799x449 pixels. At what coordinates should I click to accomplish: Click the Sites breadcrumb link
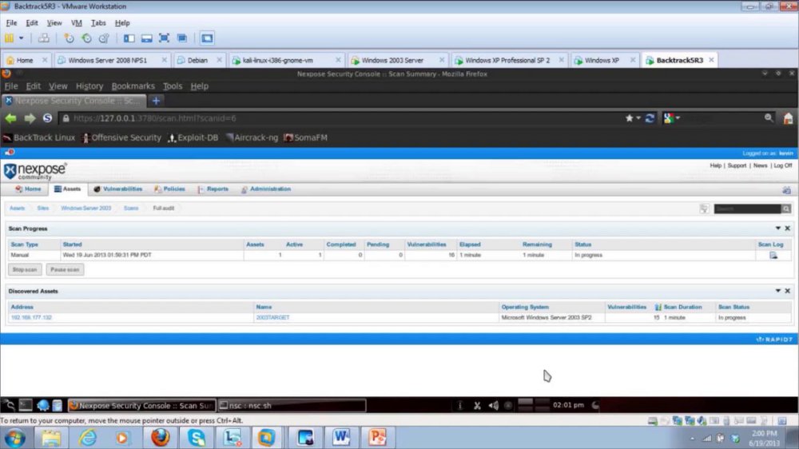tap(43, 209)
